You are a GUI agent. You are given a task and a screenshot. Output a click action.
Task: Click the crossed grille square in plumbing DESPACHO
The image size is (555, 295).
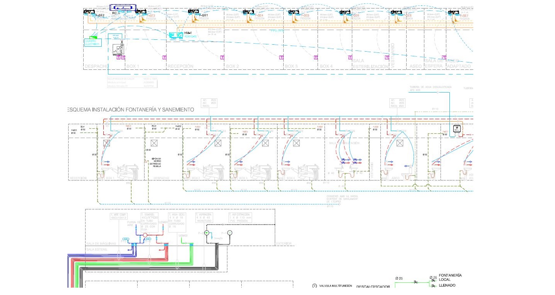[x=155, y=143]
